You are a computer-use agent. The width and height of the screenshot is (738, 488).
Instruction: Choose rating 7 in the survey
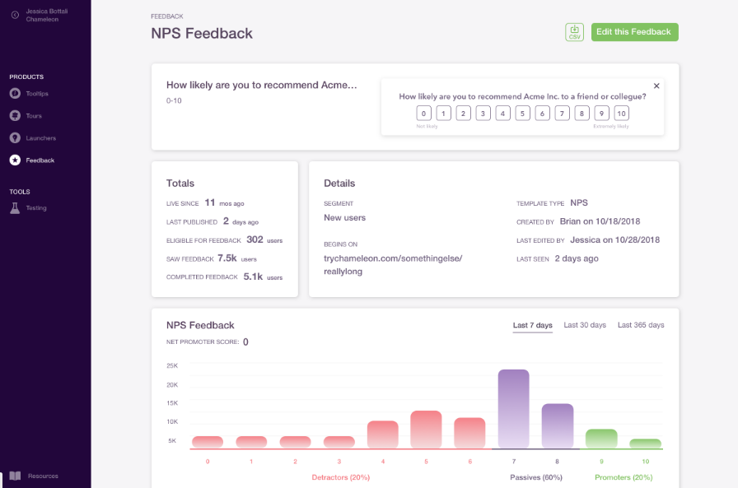562,114
